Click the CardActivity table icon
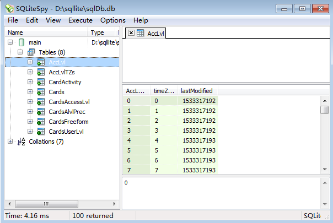This screenshot has height=223, width=333. click(x=41, y=82)
